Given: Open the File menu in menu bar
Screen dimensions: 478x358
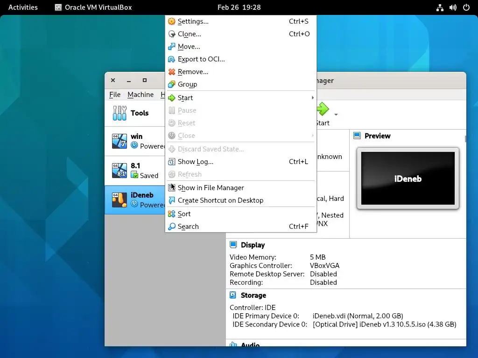Looking at the screenshot, I should (x=115, y=95).
